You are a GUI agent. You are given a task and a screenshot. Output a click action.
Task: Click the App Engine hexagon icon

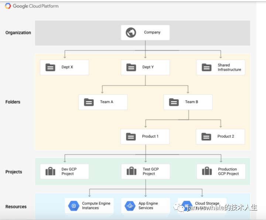coord(130,206)
